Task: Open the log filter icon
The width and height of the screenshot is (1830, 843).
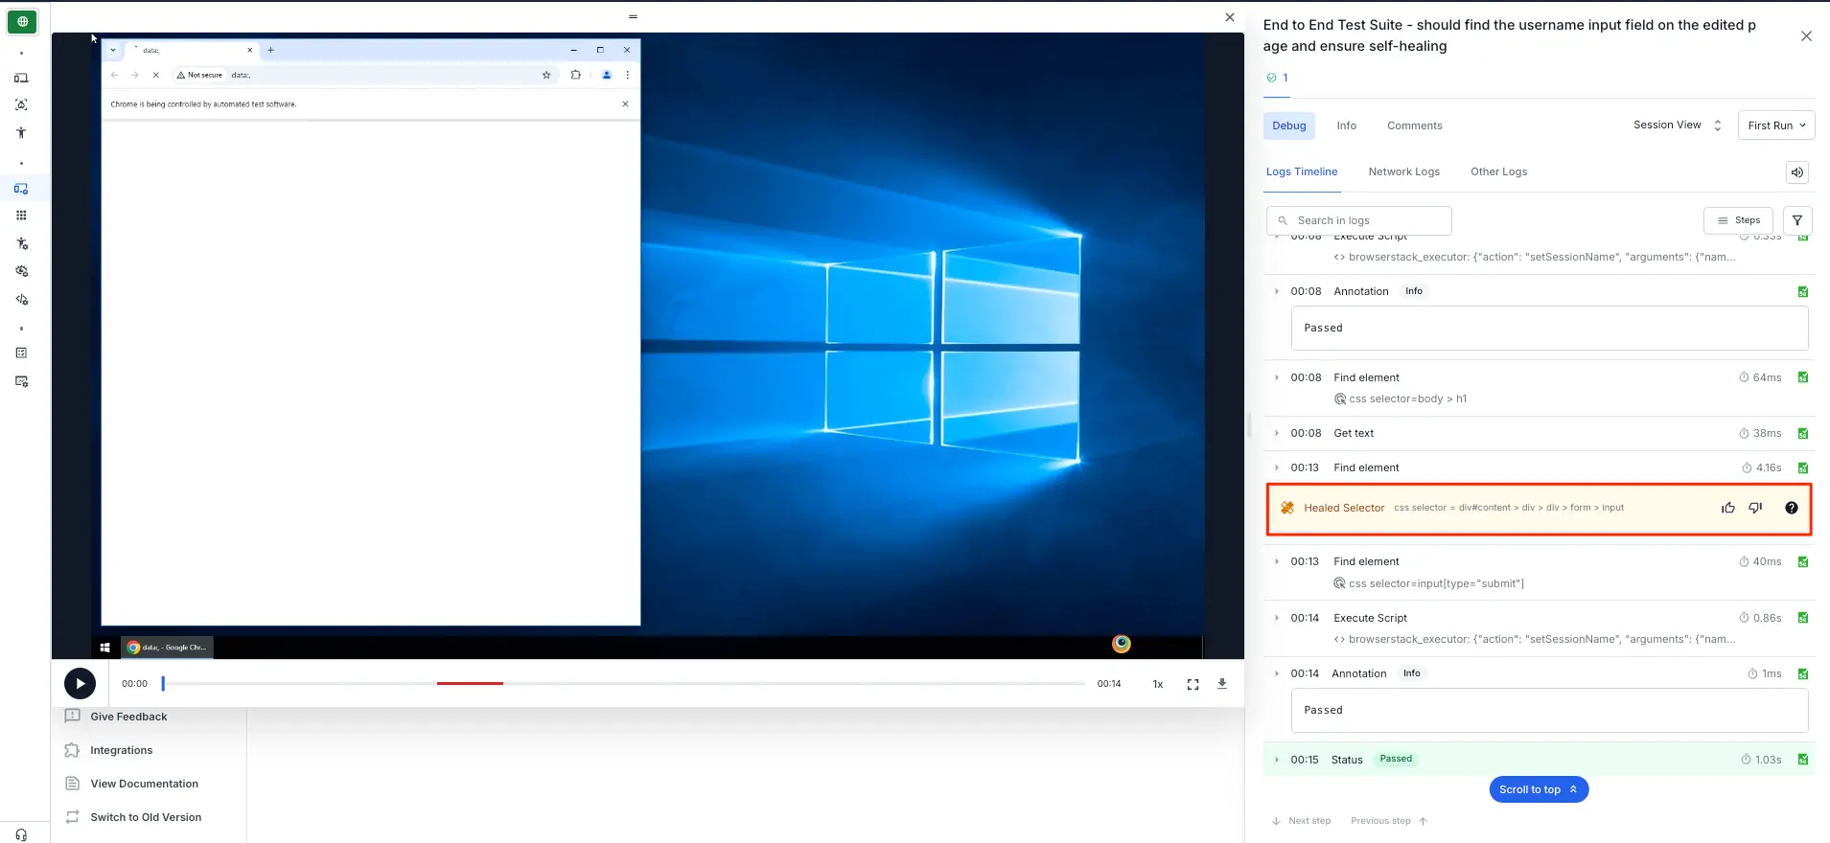Action: point(1796,220)
